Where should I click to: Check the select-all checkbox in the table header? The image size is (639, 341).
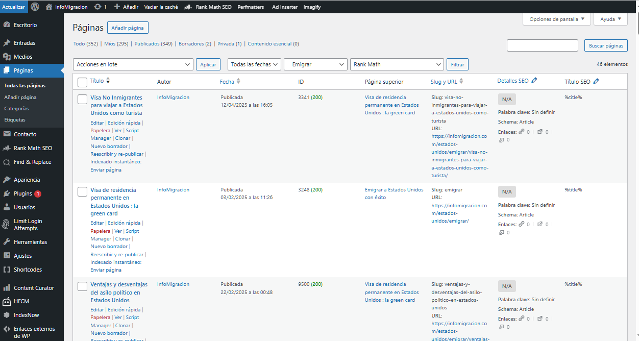click(x=82, y=82)
